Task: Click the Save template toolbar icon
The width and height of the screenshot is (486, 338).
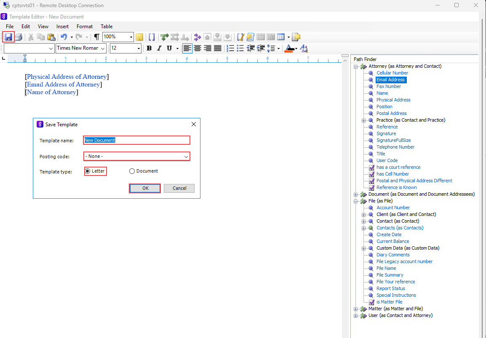Action: point(8,37)
